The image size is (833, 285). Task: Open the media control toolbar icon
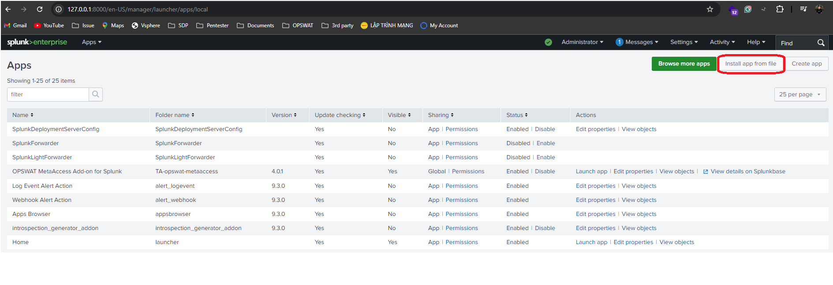point(803,9)
